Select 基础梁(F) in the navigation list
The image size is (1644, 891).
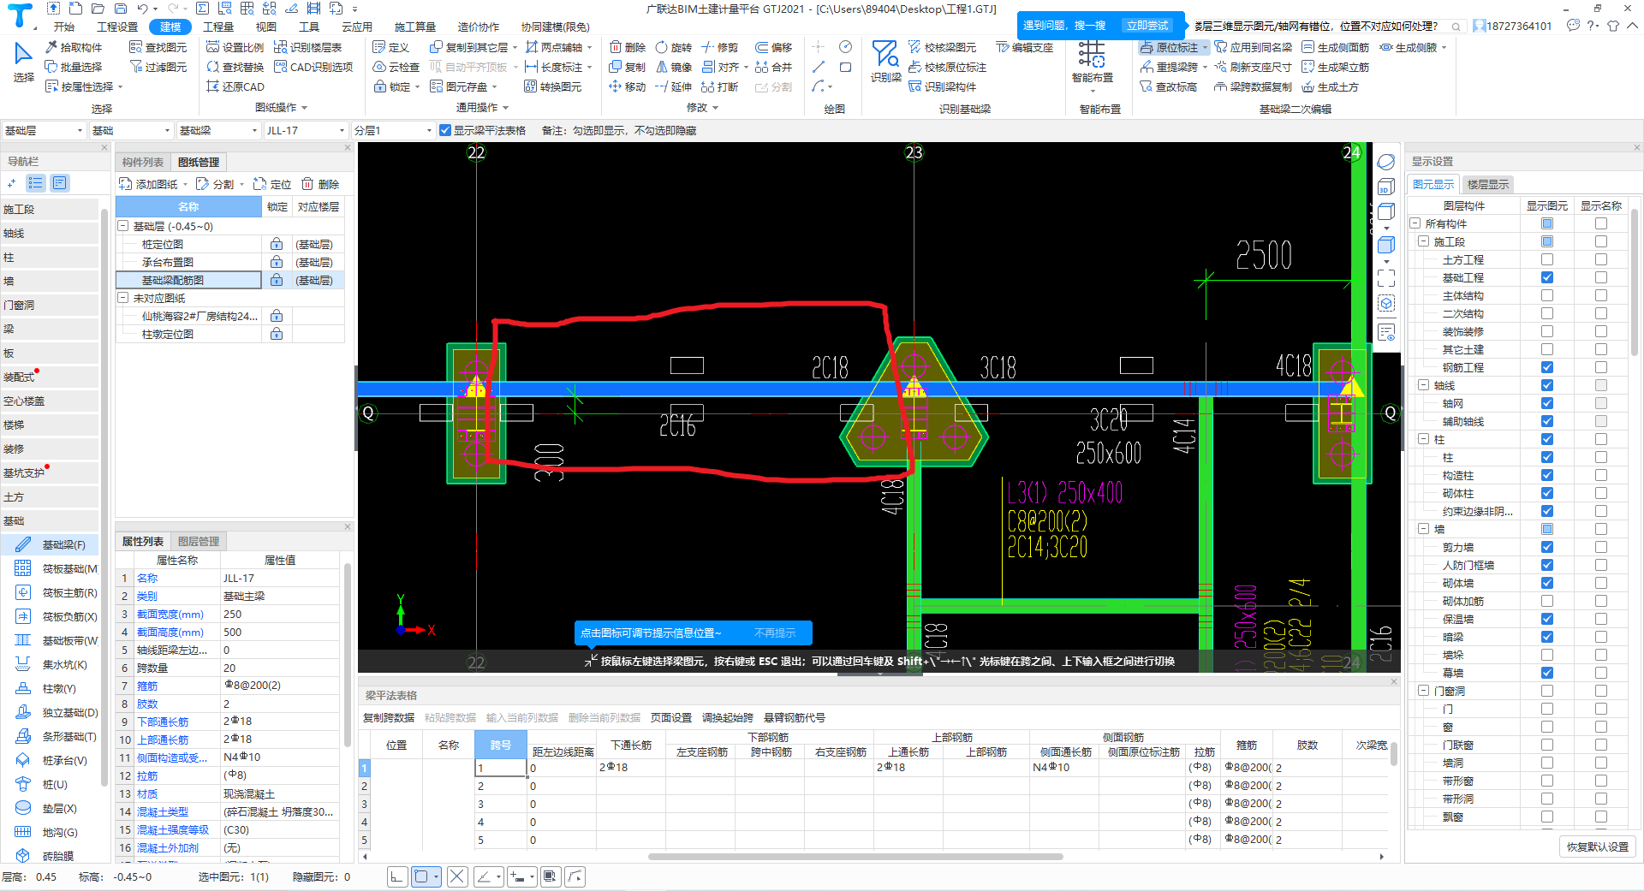[x=50, y=544]
